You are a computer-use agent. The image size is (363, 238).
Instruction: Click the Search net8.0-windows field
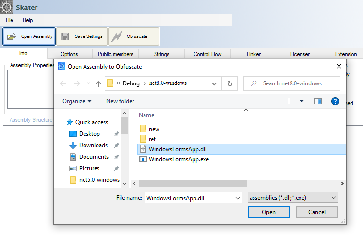tap(292, 83)
